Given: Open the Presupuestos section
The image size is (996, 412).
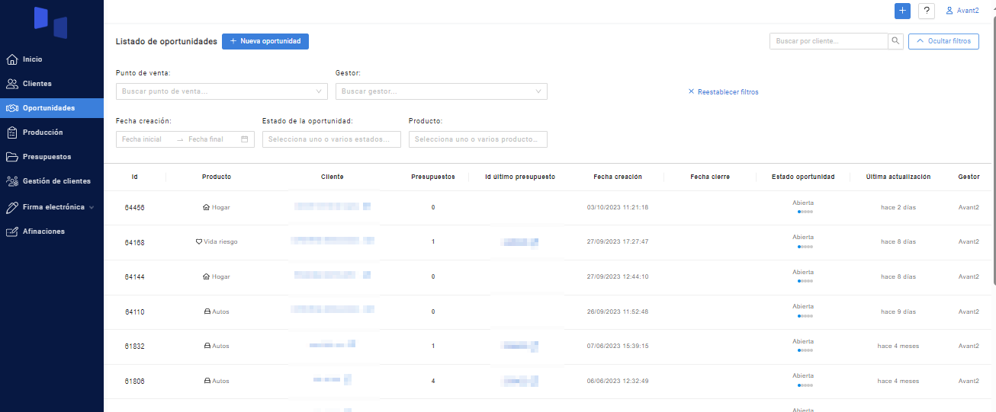Looking at the screenshot, I should pyautogui.click(x=52, y=157).
